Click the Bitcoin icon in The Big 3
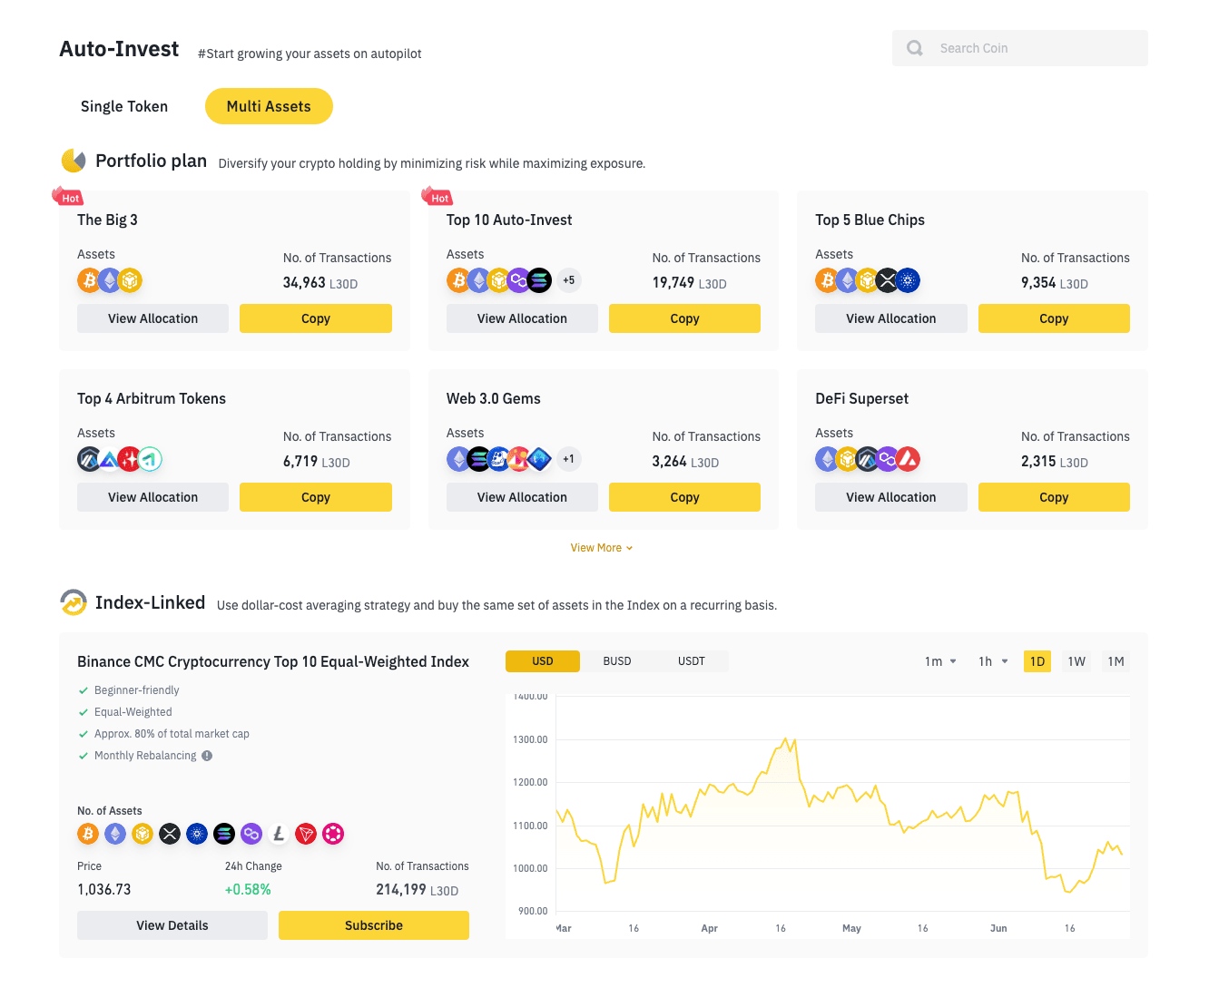This screenshot has height=1007, width=1209. point(89,280)
